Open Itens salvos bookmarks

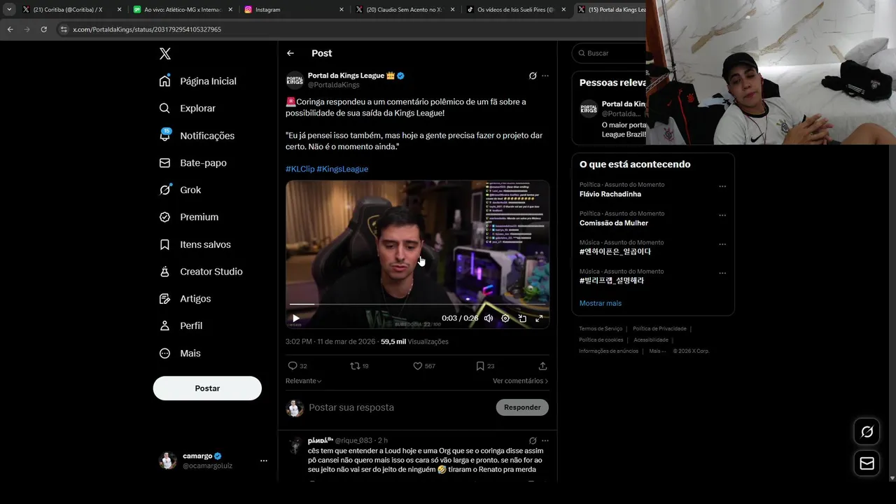[195, 244]
